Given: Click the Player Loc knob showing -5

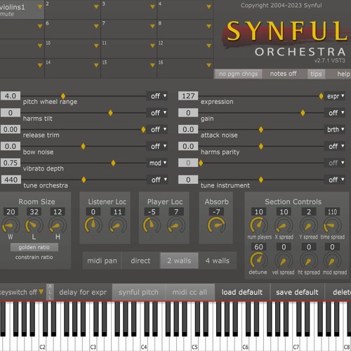Looking at the screenshot, I should click(x=152, y=225).
